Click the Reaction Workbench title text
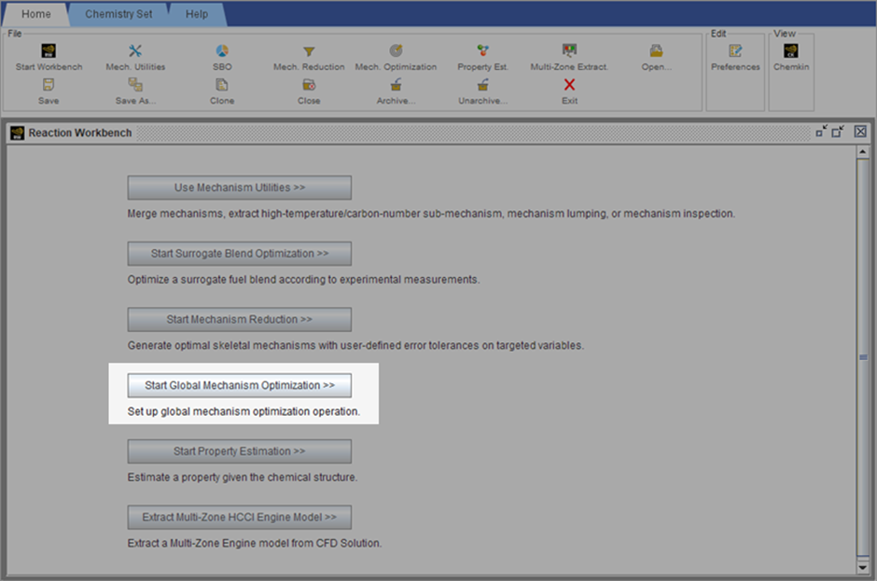The width and height of the screenshot is (877, 581). 80,133
